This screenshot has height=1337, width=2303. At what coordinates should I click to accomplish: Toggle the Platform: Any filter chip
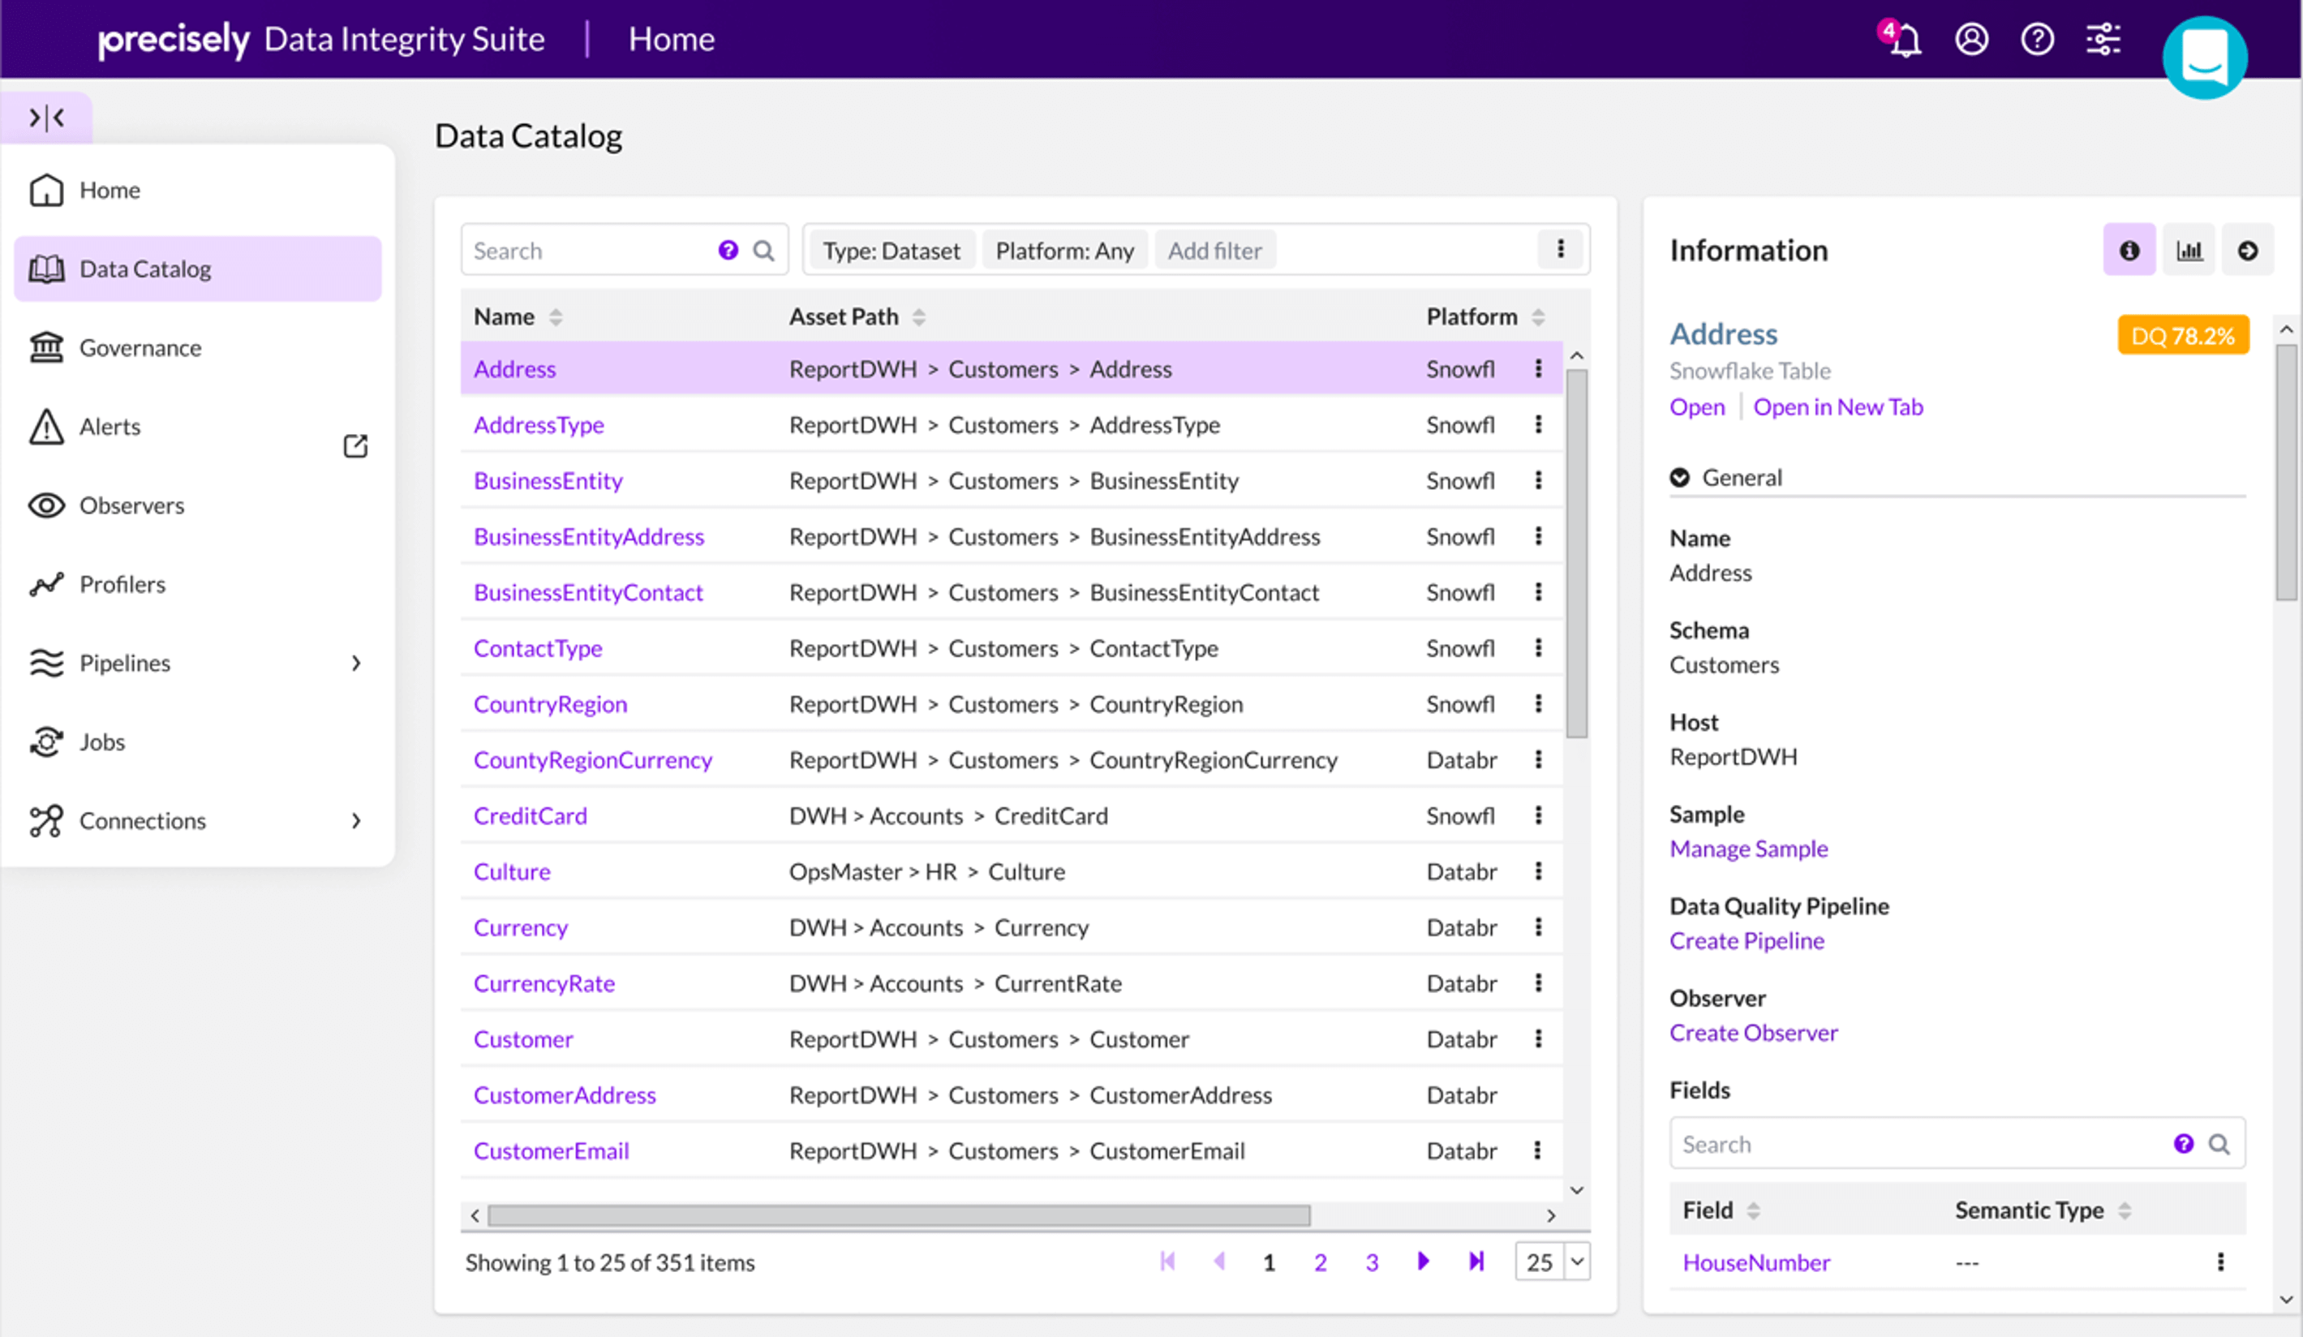(x=1060, y=250)
